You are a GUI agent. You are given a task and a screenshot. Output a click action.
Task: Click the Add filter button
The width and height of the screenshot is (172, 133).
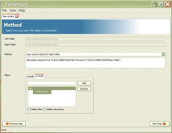pos(84,83)
